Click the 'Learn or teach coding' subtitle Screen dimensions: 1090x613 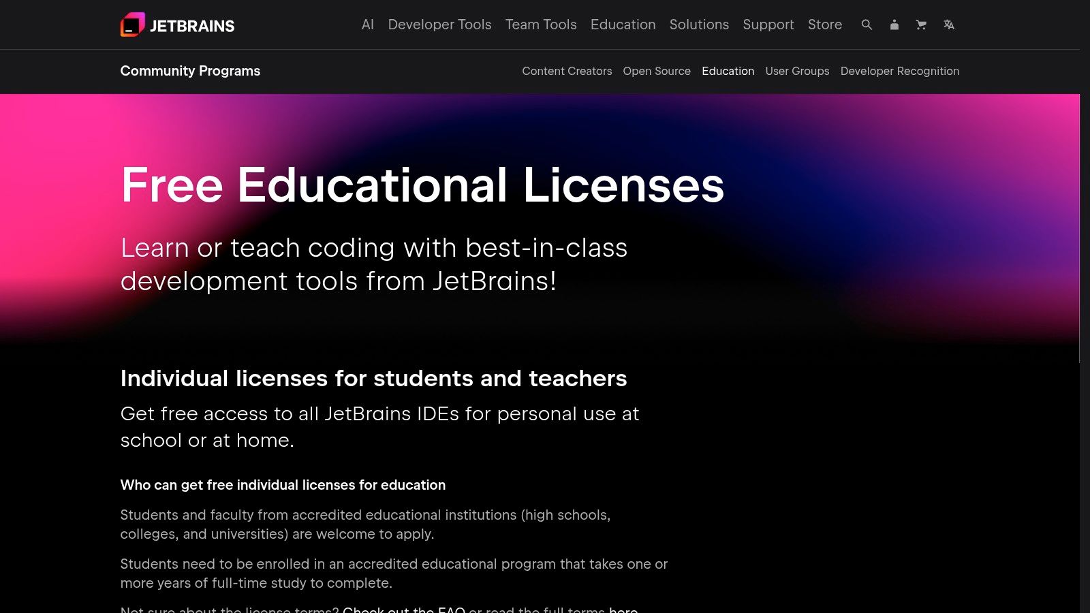point(374,264)
